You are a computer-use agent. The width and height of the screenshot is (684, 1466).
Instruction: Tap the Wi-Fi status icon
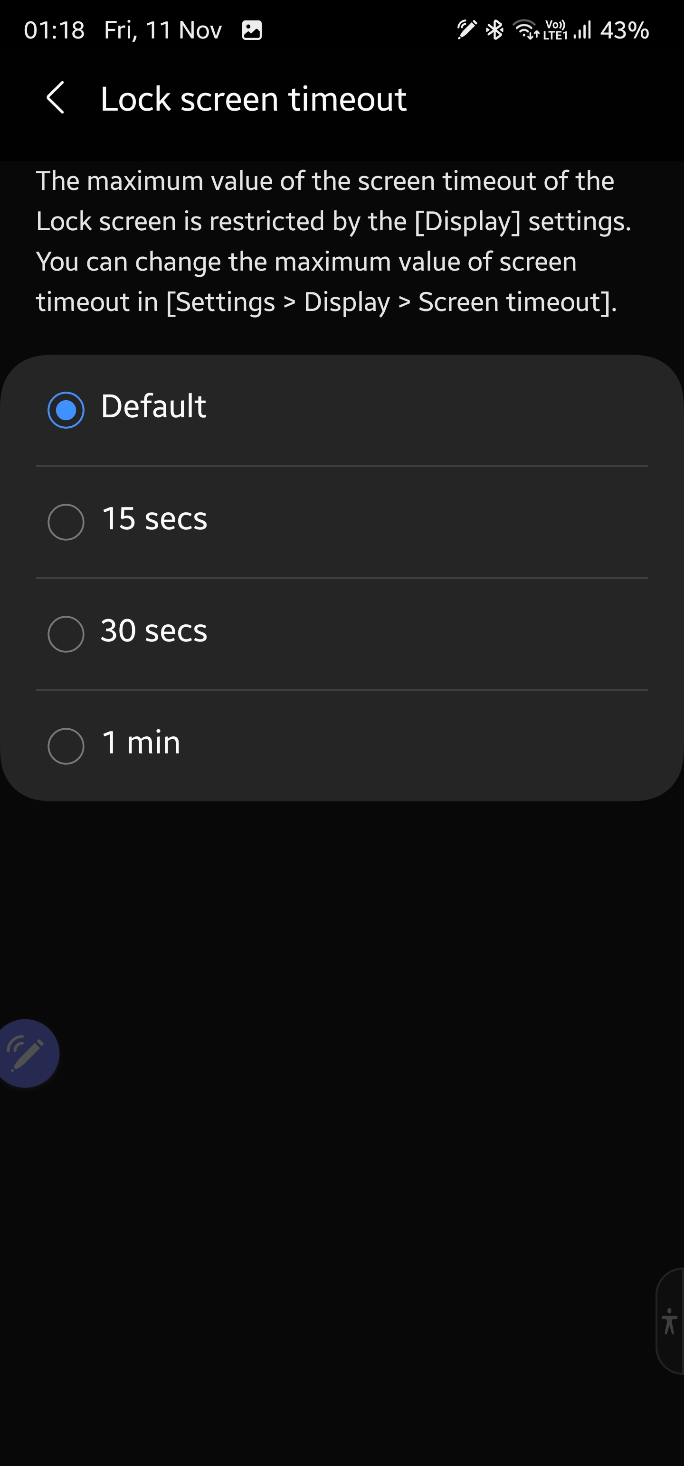pos(525,29)
